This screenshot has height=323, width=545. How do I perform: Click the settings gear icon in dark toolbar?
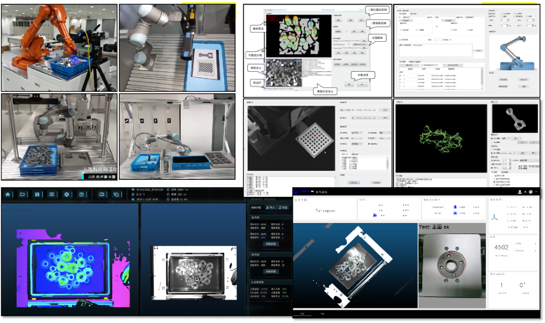[x=67, y=194]
